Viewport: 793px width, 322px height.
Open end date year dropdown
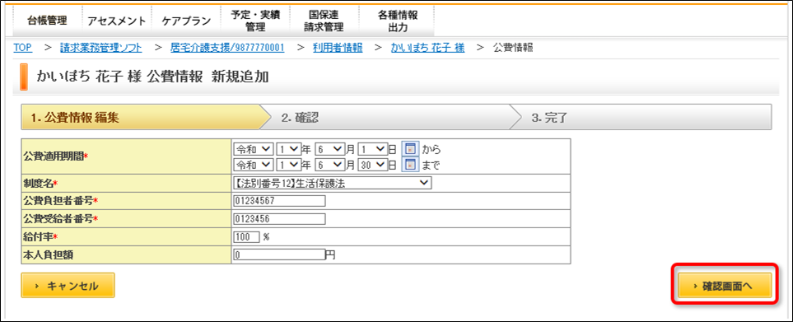click(x=288, y=165)
